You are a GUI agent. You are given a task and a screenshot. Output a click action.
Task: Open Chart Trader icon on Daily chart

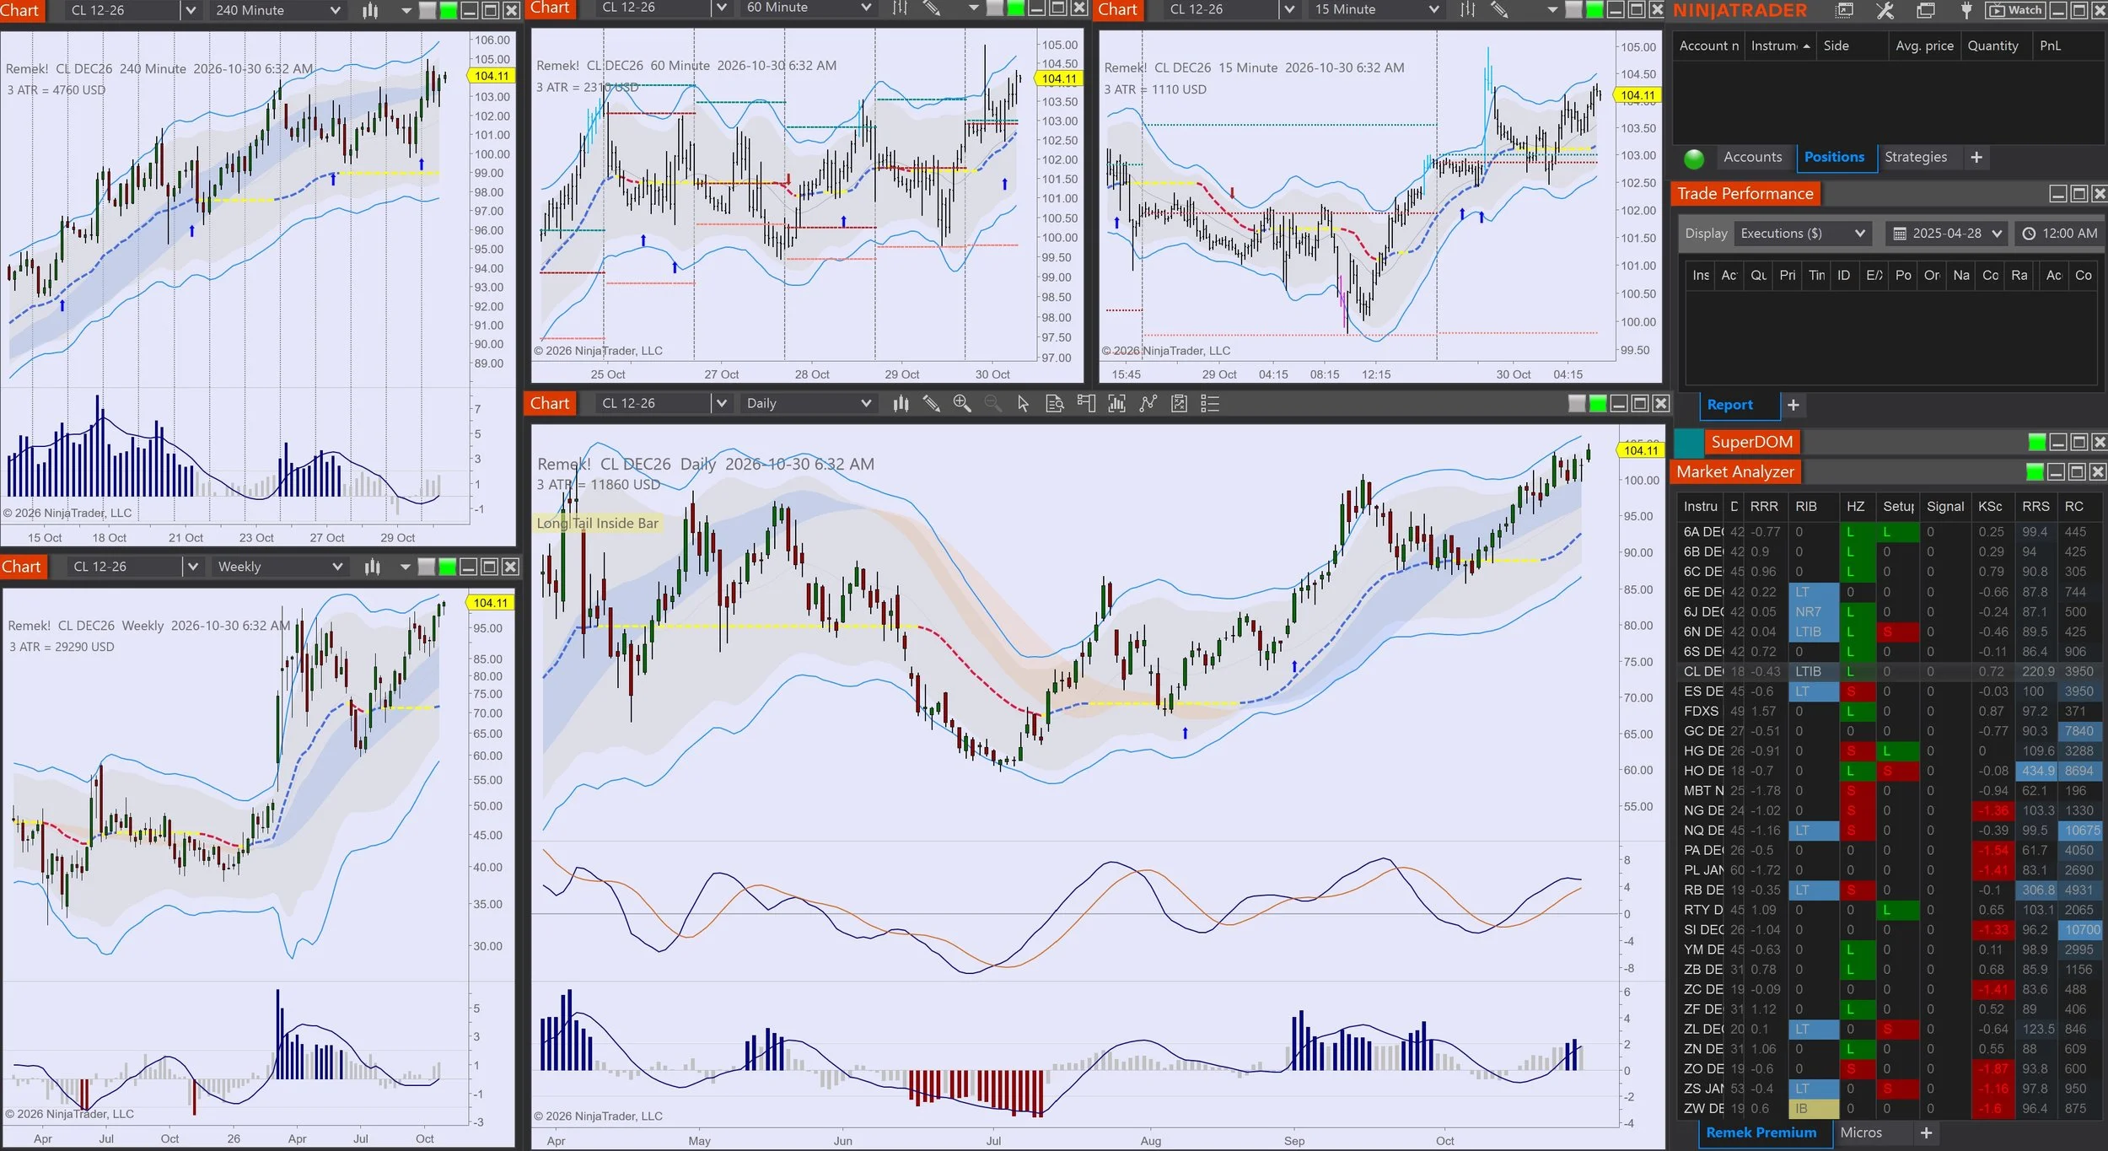(1086, 404)
